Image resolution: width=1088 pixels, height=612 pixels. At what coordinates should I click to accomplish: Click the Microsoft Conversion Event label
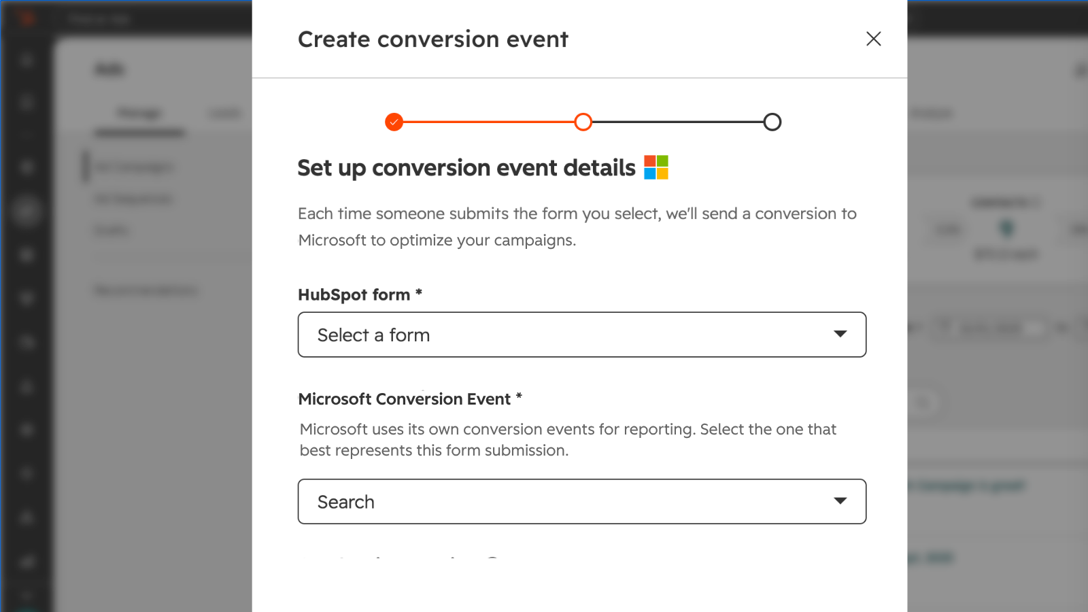[410, 398]
